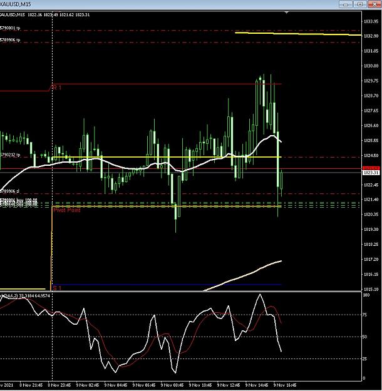
Task: Click the indicator scale level 0
Action: pyautogui.click(x=364, y=378)
